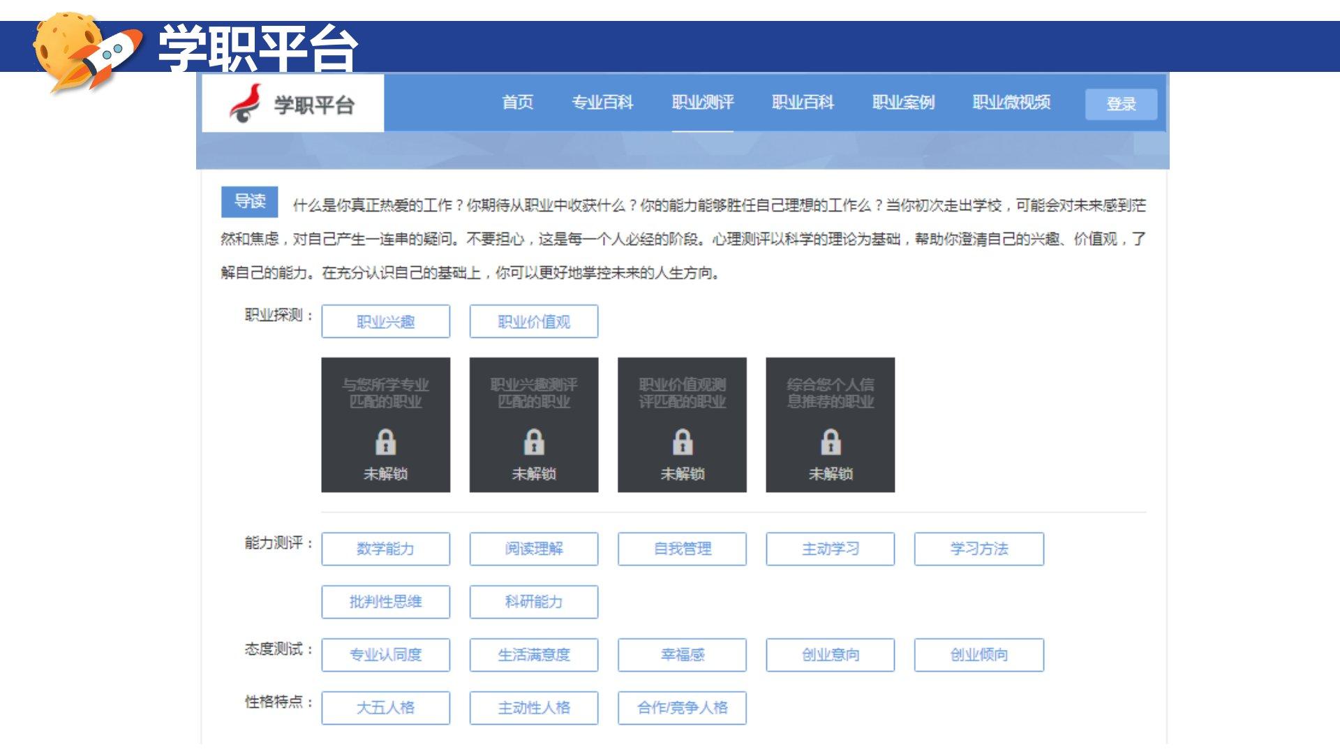Open the 学习方法 assessment
Image resolution: width=1340 pixels, height=754 pixels.
click(x=978, y=549)
